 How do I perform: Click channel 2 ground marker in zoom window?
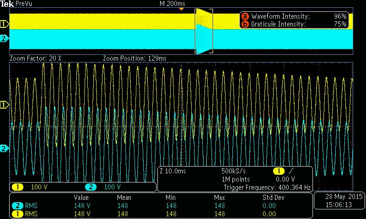point(5,148)
